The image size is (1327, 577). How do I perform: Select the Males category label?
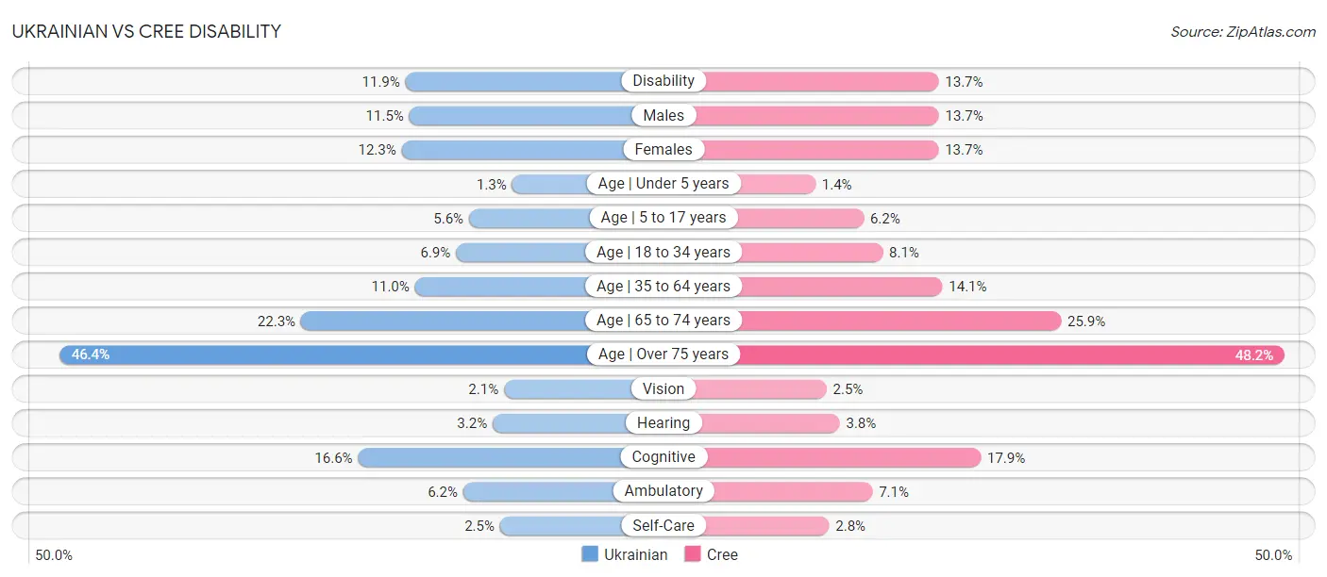(663, 115)
